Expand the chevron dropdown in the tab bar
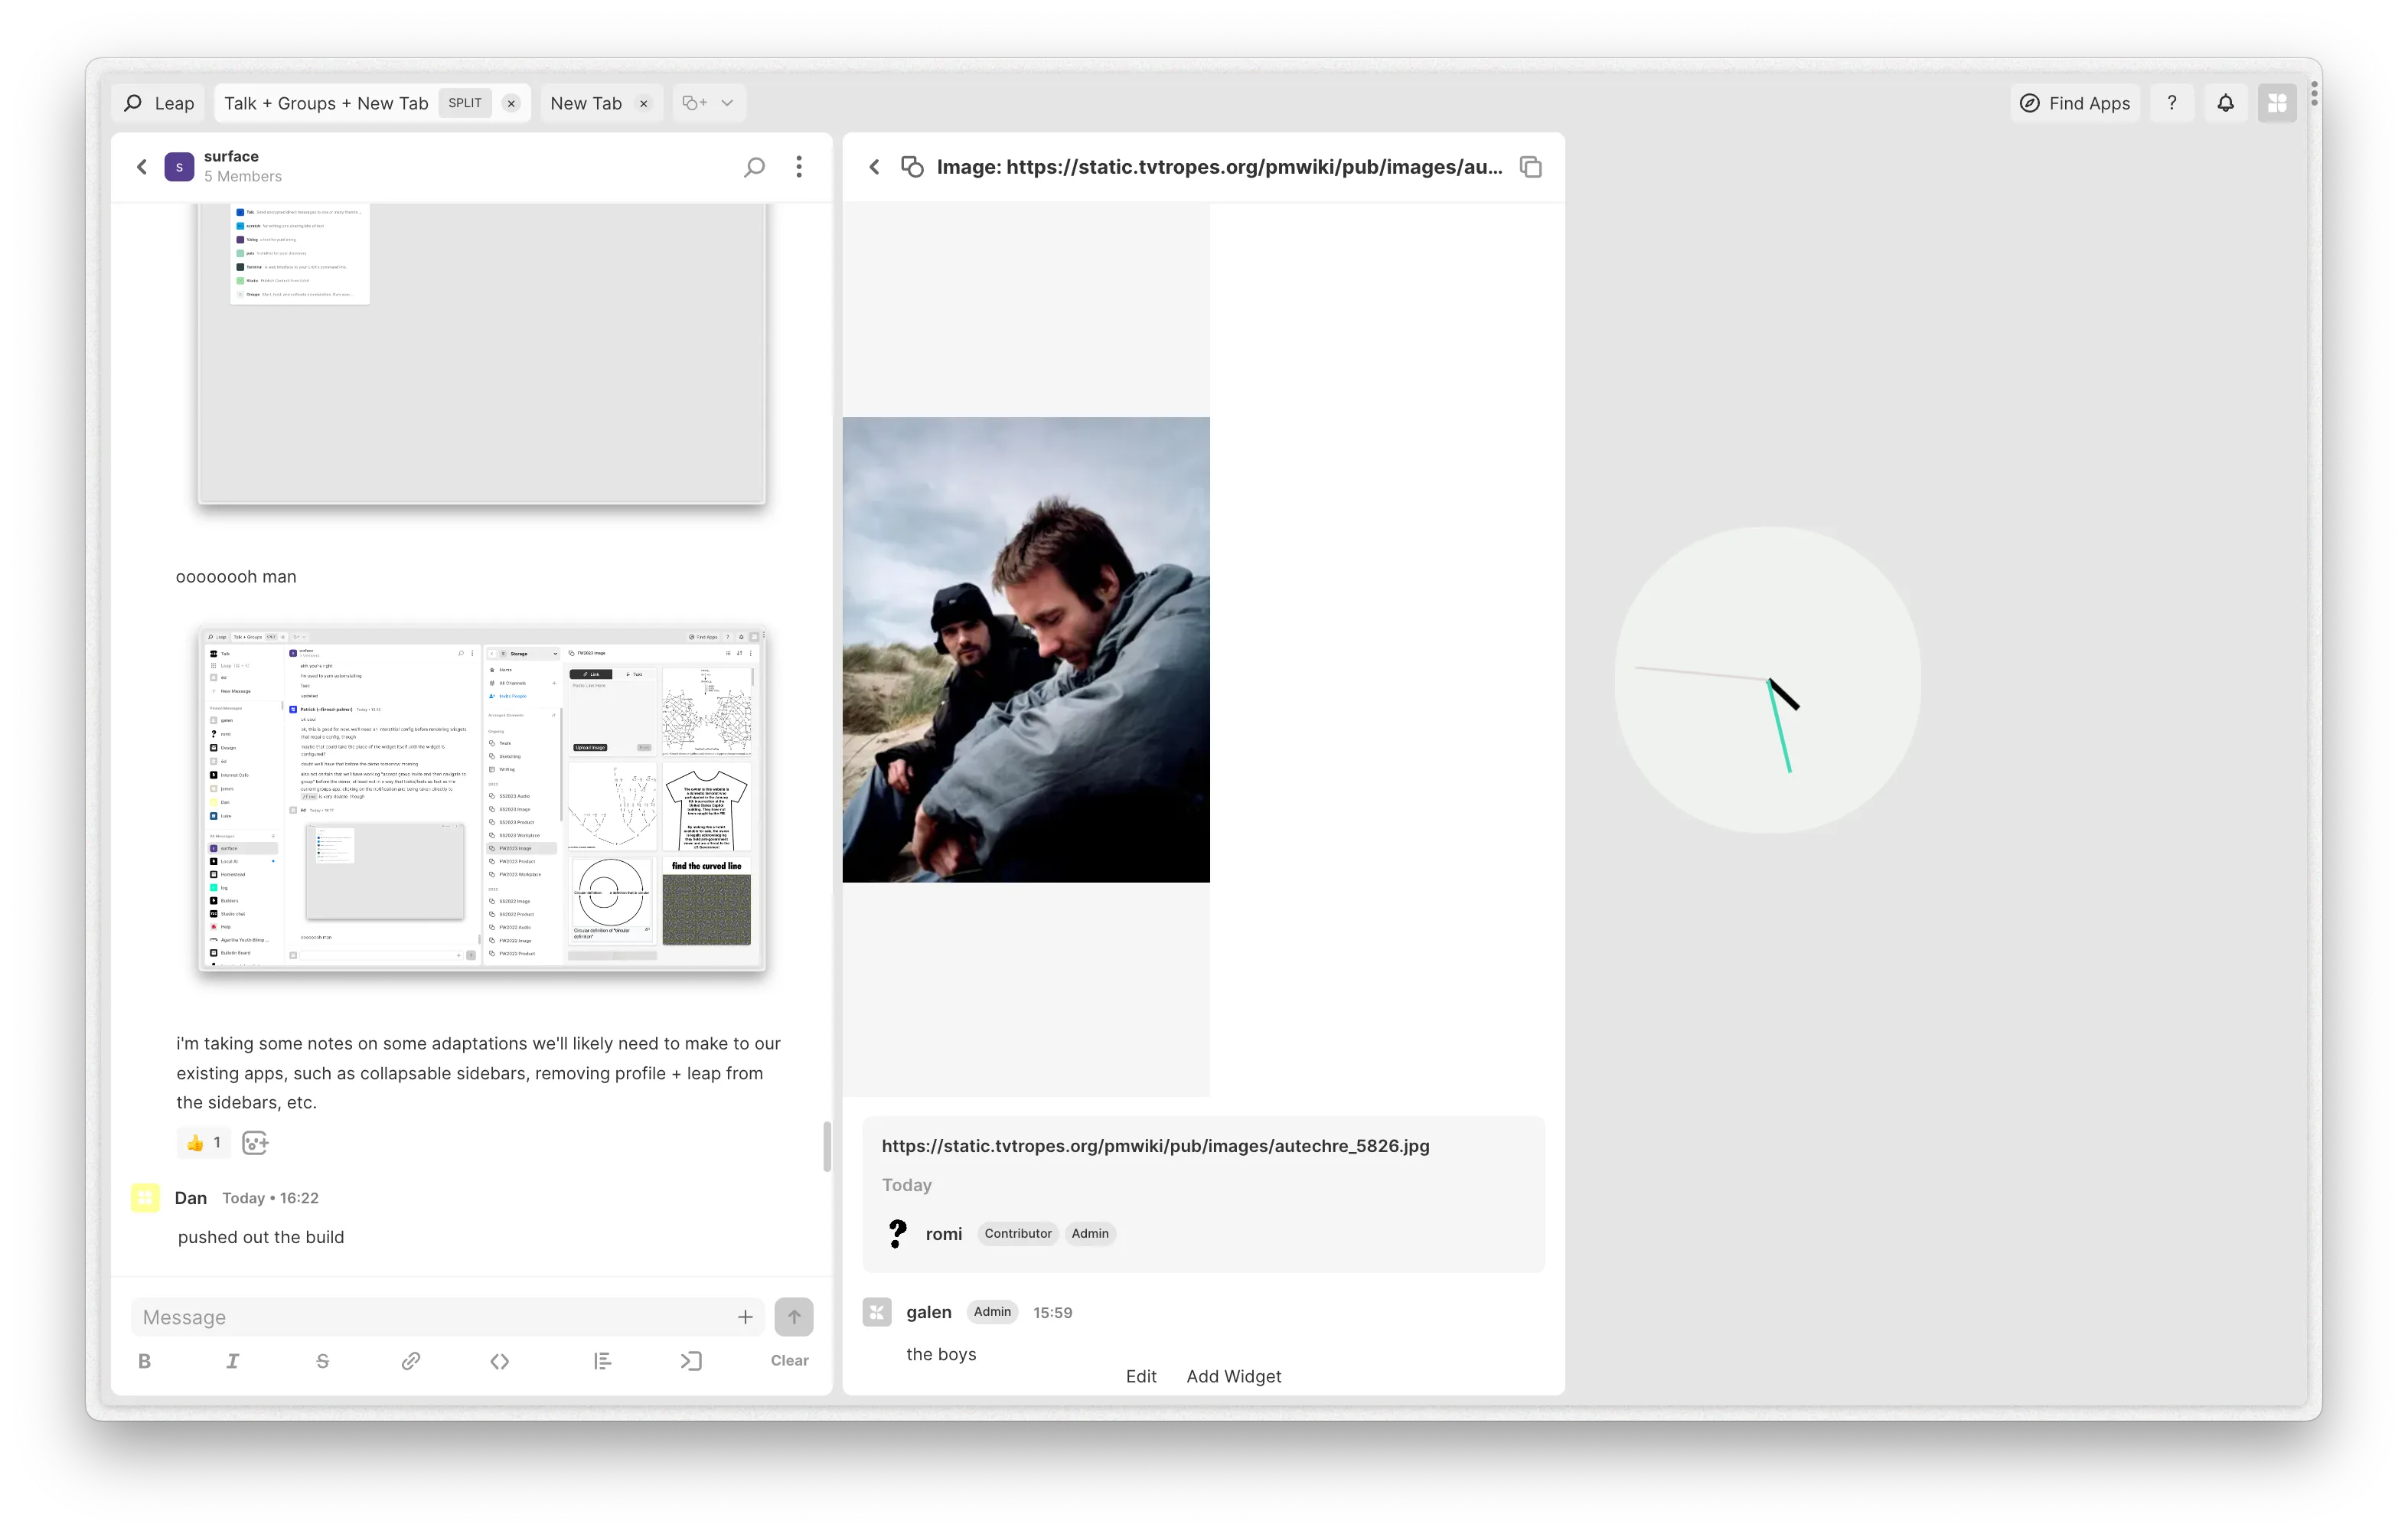Viewport: 2408px width, 1534px height. pyautogui.click(x=729, y=102)
